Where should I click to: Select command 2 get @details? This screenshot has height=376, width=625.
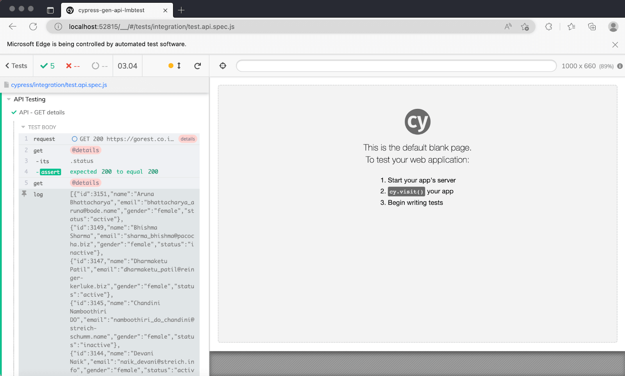click(109, 150)
